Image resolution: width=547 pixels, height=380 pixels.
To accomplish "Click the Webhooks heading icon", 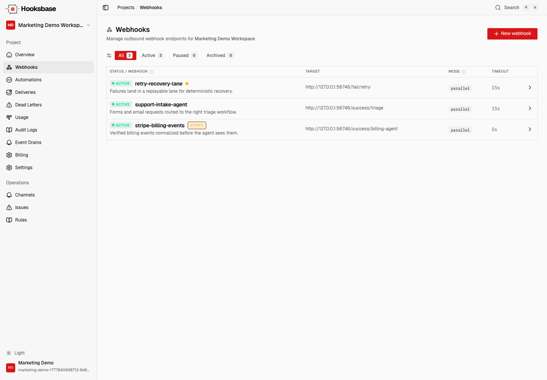I will point(109,30).
